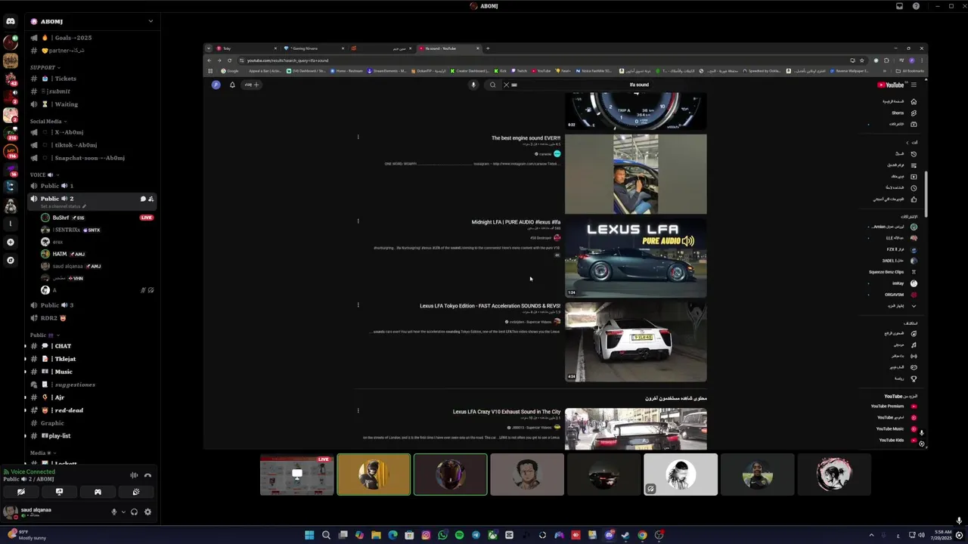Image resolution: width=968 pixels, height=544 pixels.
Task: Switch to lfa sound YouTube tab in stream
Action: coord(448,48)
